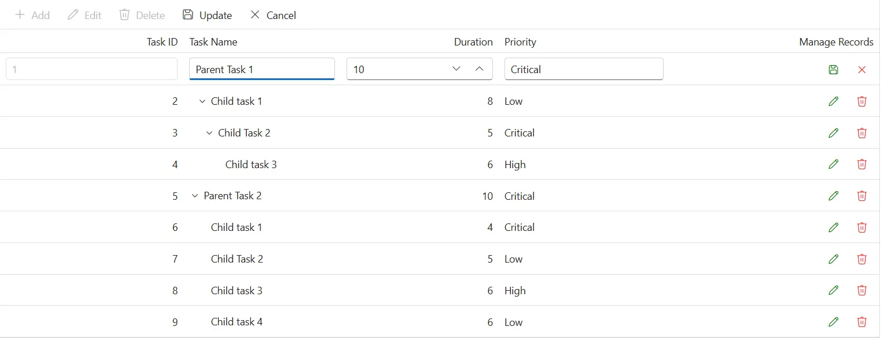The height and width of the screenshot is (338, 881).
Task: Click the trash icon for Parent Task 2
Action: click(x=862, y=196)
